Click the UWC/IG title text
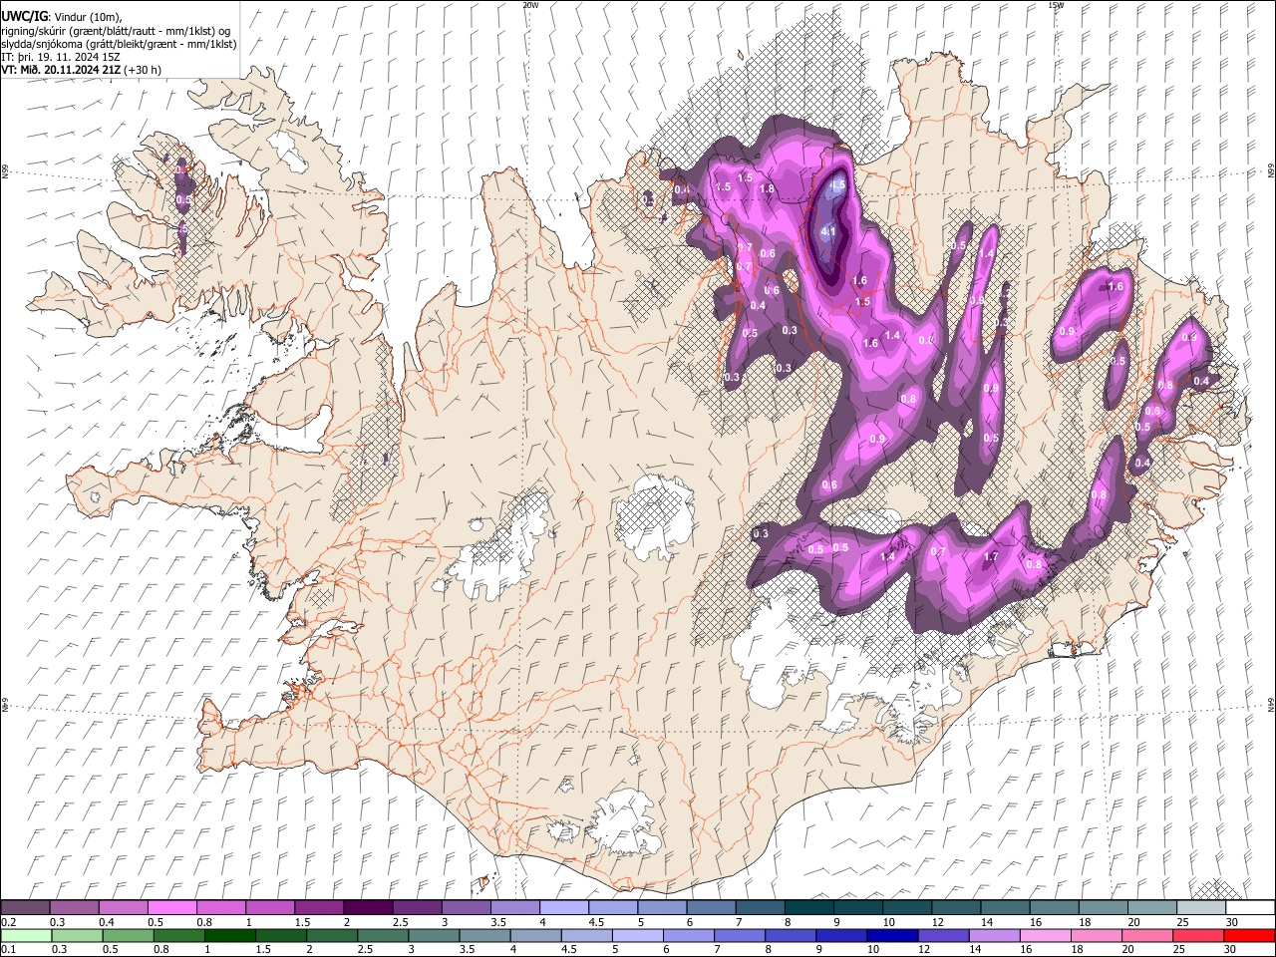 (24, 16)
